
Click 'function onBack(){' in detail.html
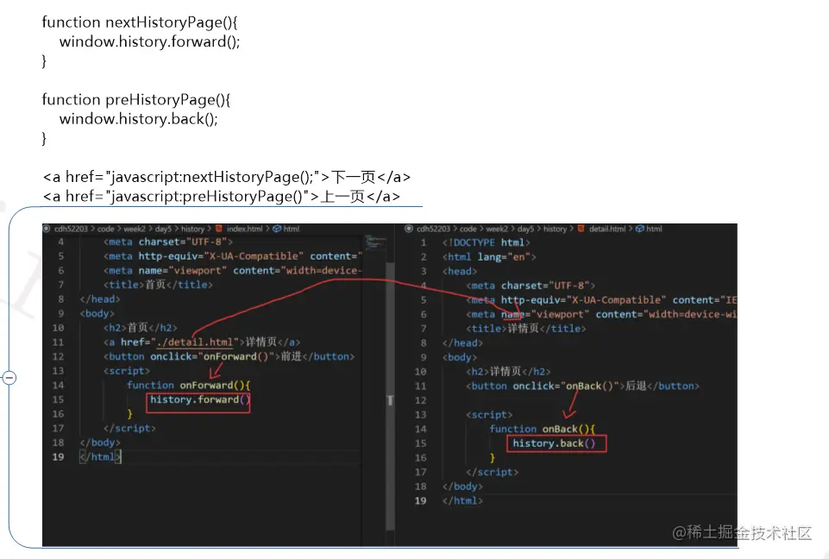point(543,429)
